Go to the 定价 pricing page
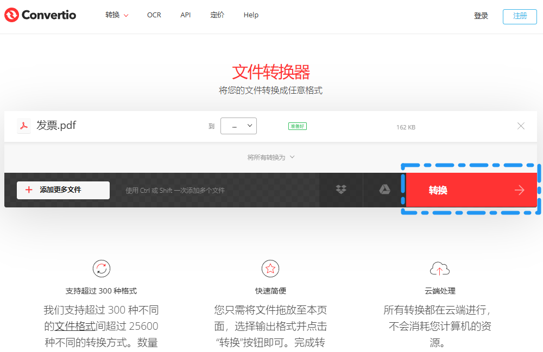543x352 pixels. pyautogui.click(x=217, y=15)
